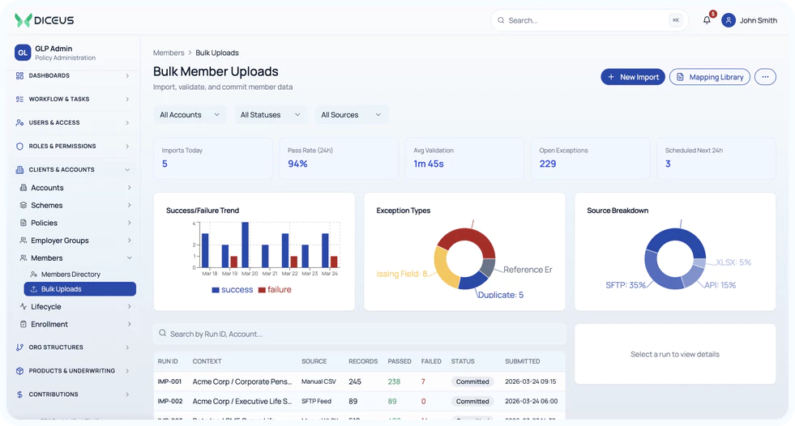This screenshot has width=795, height=426.
Task: Click the Committed status of IMP-001
Action: coord(472,382)
